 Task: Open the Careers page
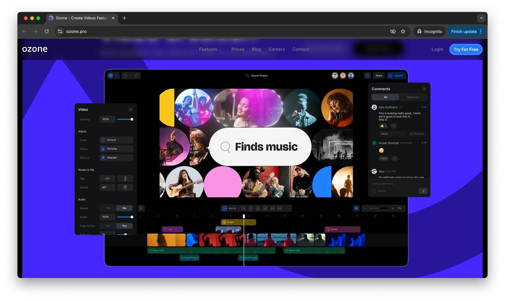(x=276, y=50)
